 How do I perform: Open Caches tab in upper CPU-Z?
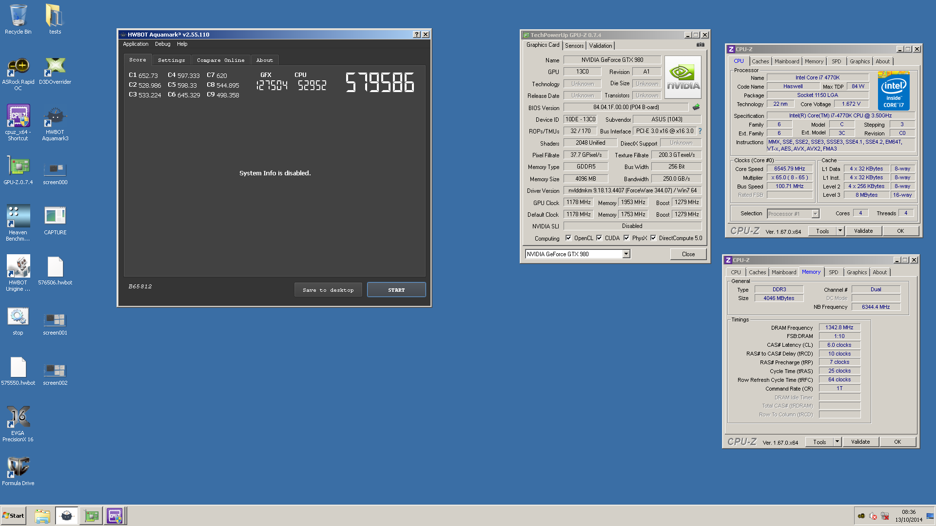pos(760,61)
